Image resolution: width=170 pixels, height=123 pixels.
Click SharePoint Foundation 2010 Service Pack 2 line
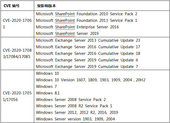(x=87, y=14)
